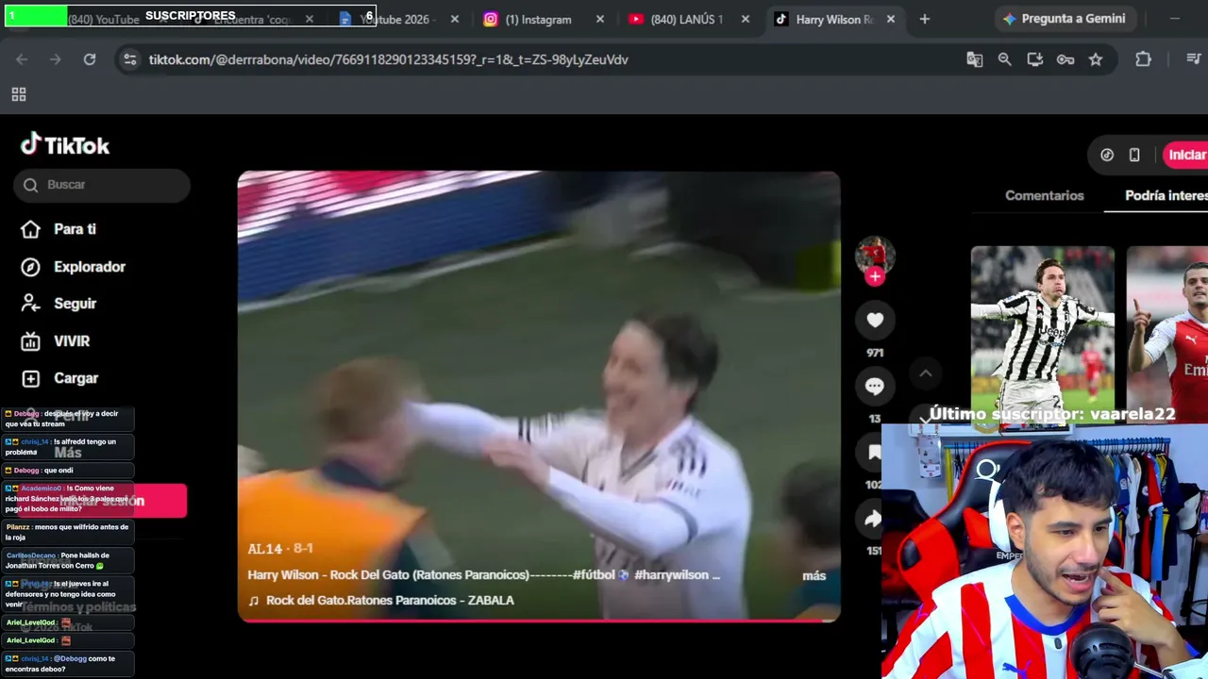Screen dimensions: 1208x679
Task: Click the Iniciar login button in the header
Action: 1185,155
